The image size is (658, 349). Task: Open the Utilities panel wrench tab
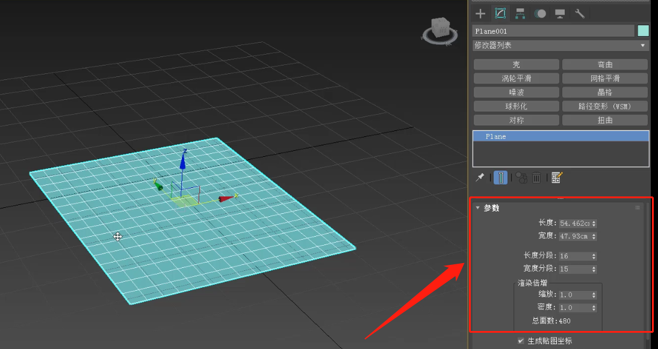coord(580,13)
